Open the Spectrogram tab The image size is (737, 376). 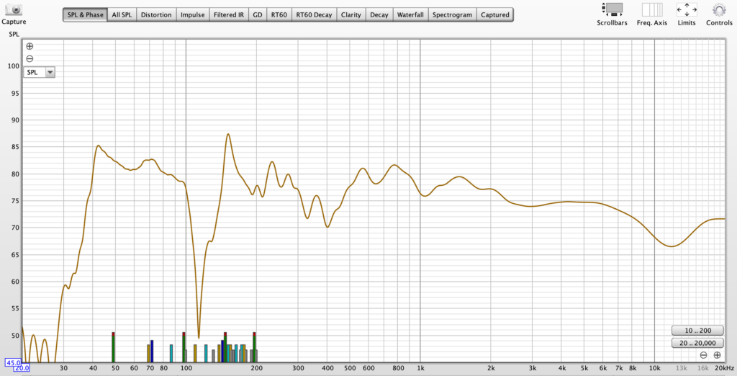pos(453,14)
